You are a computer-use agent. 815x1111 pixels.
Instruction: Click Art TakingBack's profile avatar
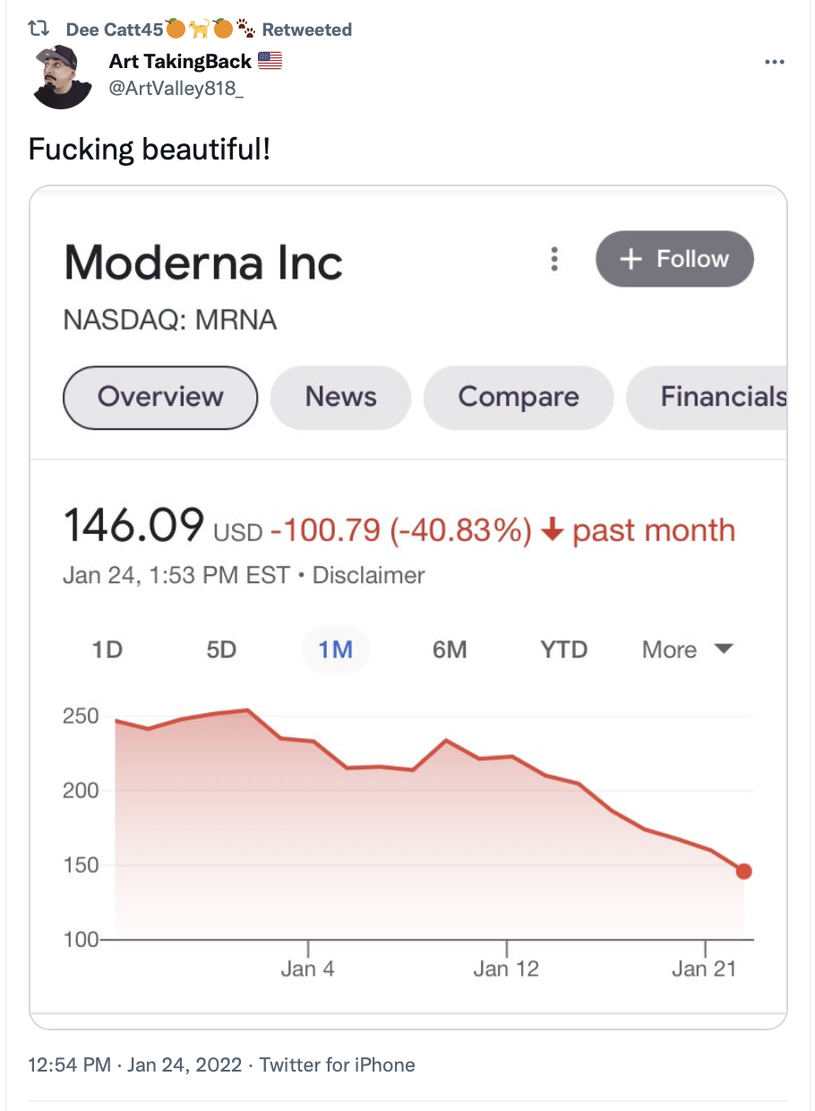[x=62, y=77]
